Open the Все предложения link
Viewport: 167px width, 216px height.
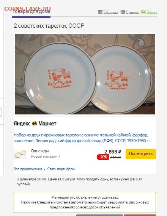(28, 169)
